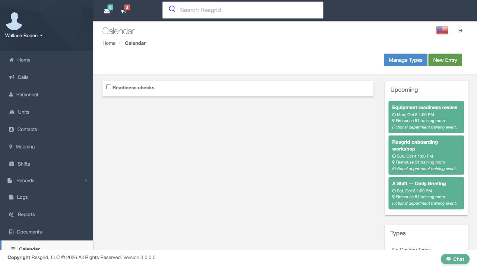
Task: Focus the Search Resgrid input field
Action: point(243,10)
